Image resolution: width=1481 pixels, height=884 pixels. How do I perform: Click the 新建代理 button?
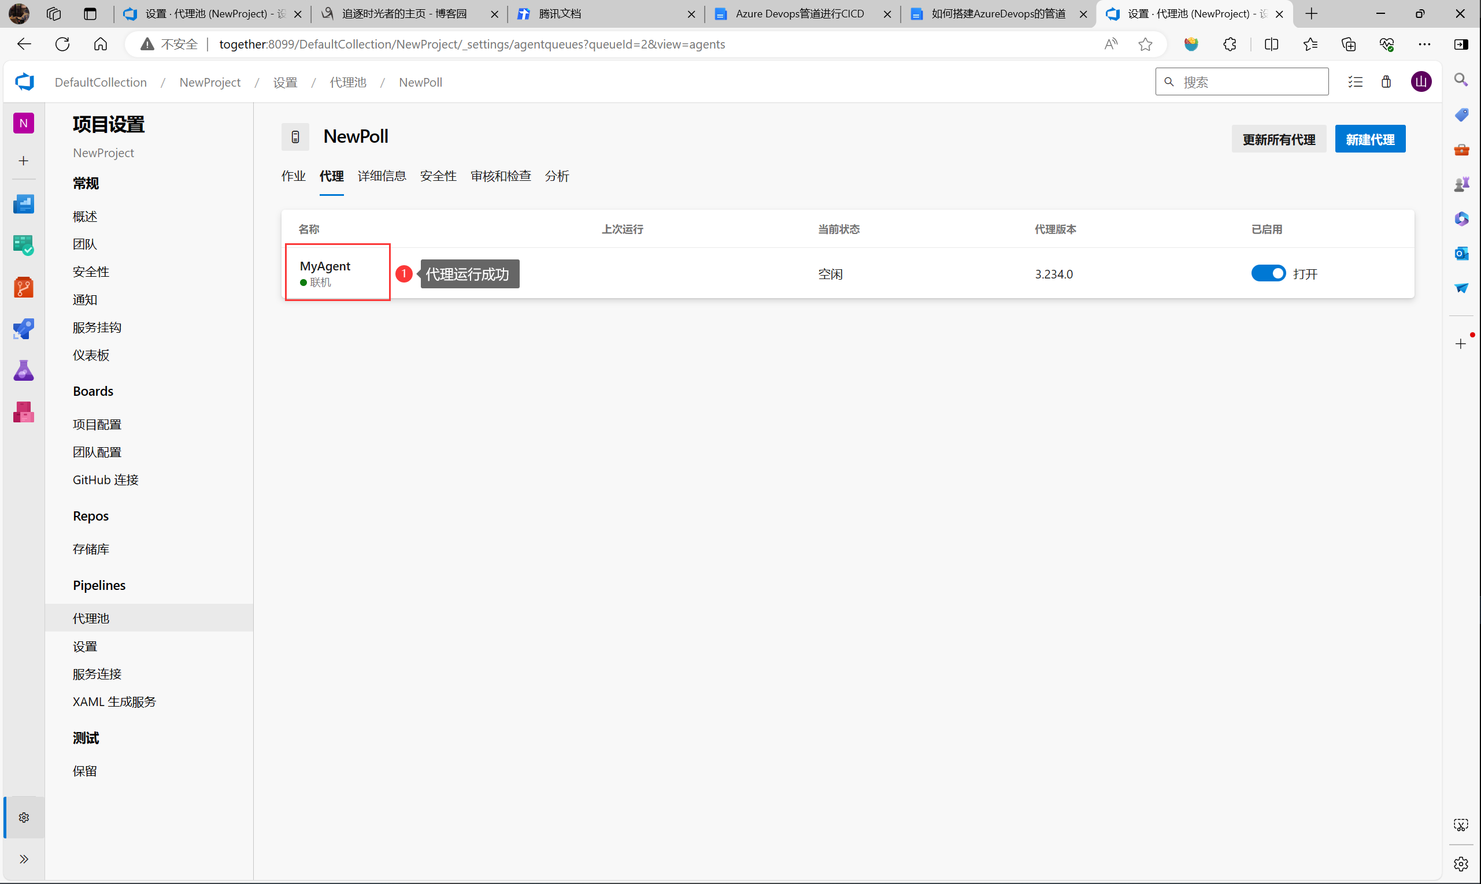[x=1369, y=139]
